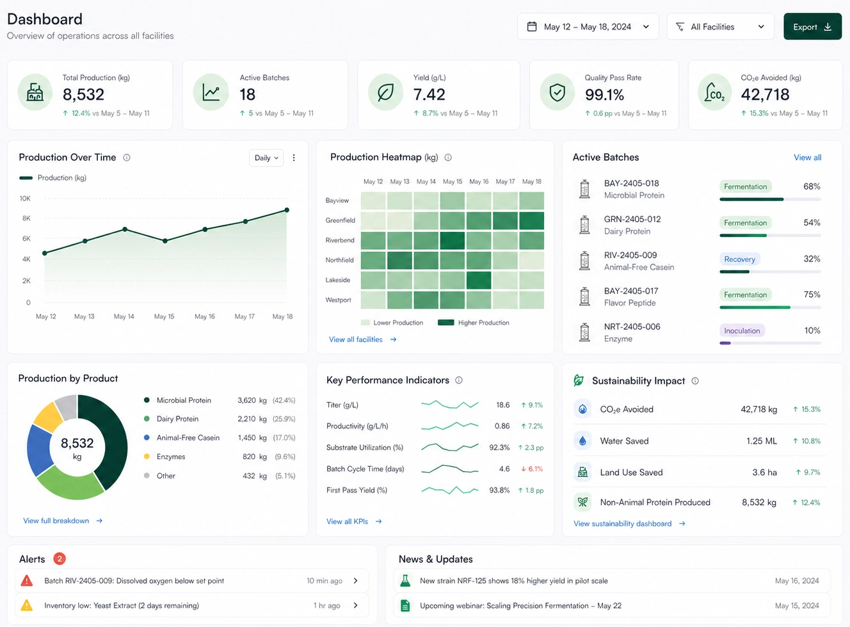Click View all active batches link
The height and width of the screenshot is (627, 850).
807,158
